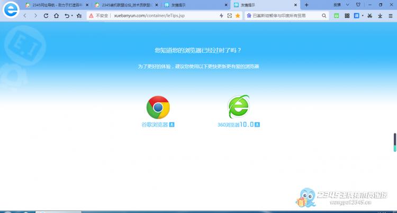Click the vertical scrollbar thumb

pyautogui.click(x=395, y=142)
